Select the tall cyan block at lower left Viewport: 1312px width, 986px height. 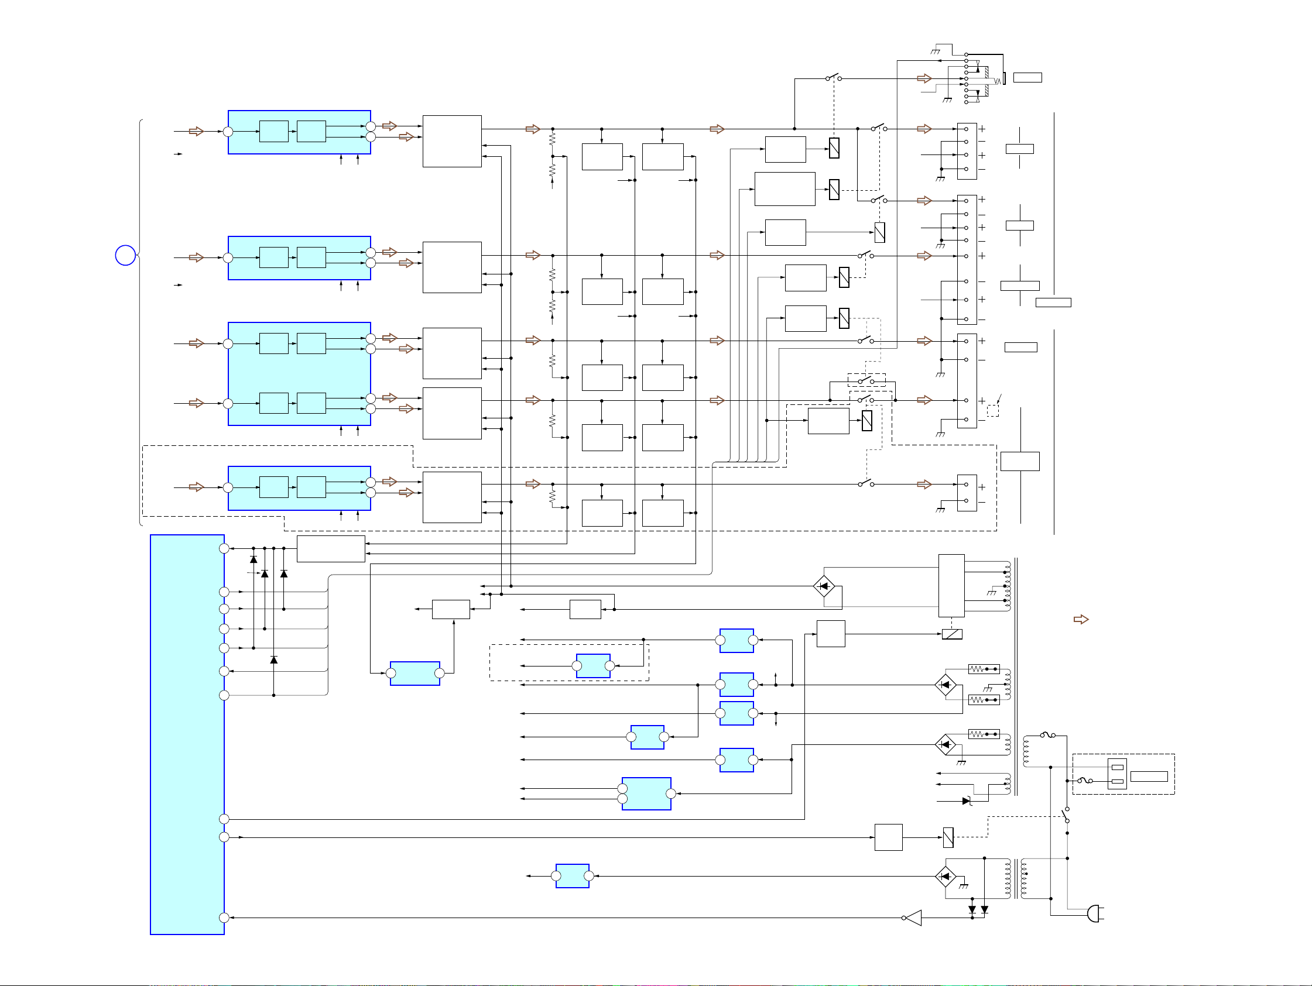pyautogui.click(x=187, y=734)
